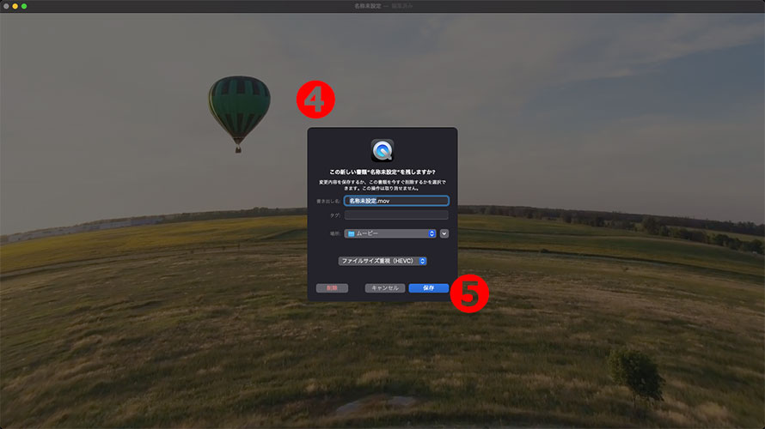This screenshot has height=429, width=765.
Task: Click the window title 名称未設定
Action: point(367,6)
